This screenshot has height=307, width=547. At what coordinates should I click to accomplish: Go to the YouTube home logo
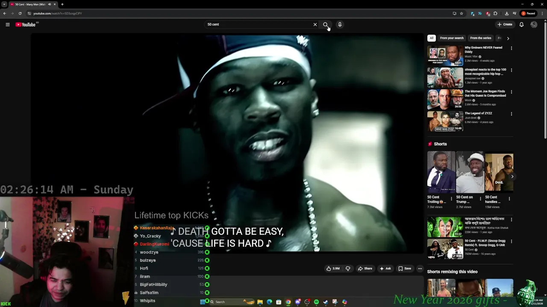(26, 24)
